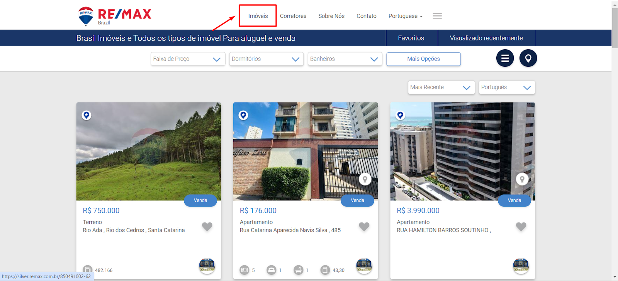Click the badge icon on the R$ 176.000 photo
618x281 pixels.
point(243,115)
